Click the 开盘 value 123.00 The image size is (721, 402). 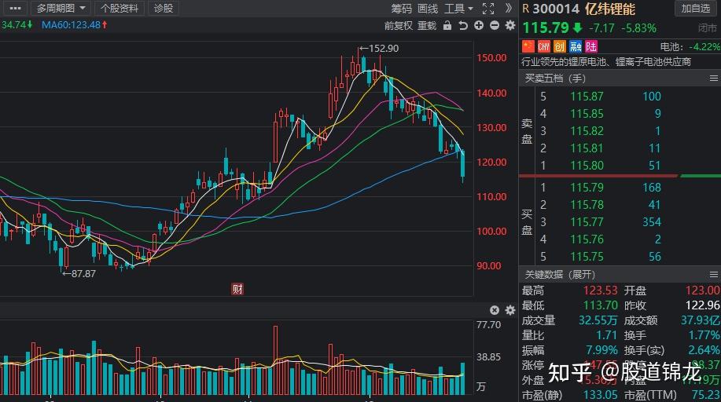702,291
